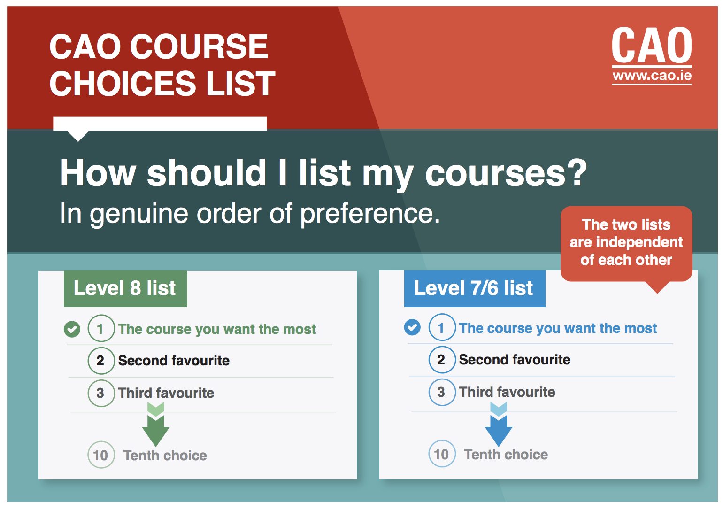Toggle the blue checkmark in Level 7/6 list

click(x=412, y=327)
